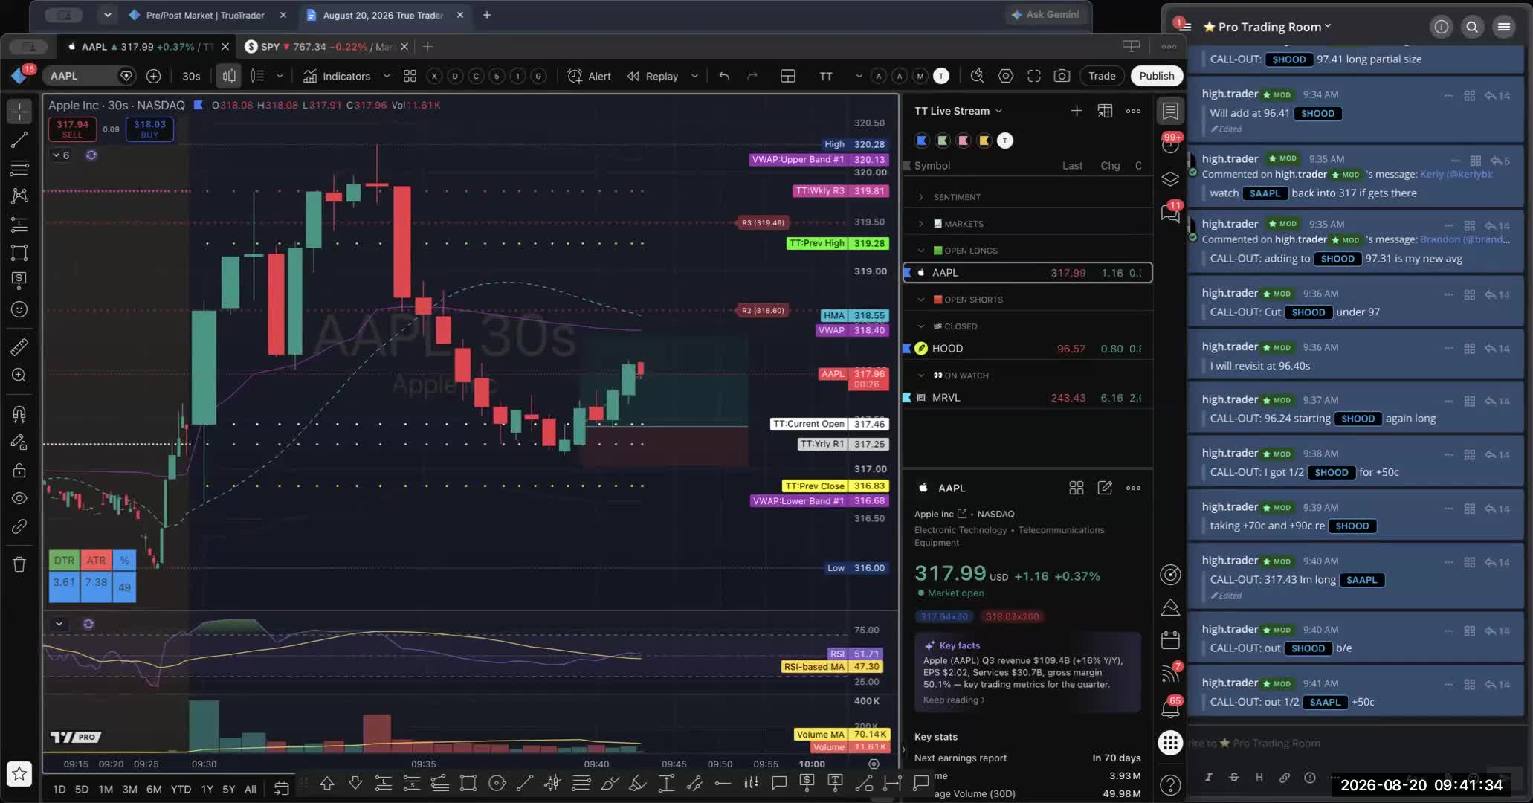Toggle the DTR indicator label
Screen dimensions: 1533x803
pyautogui.click(x=64, y=560)
